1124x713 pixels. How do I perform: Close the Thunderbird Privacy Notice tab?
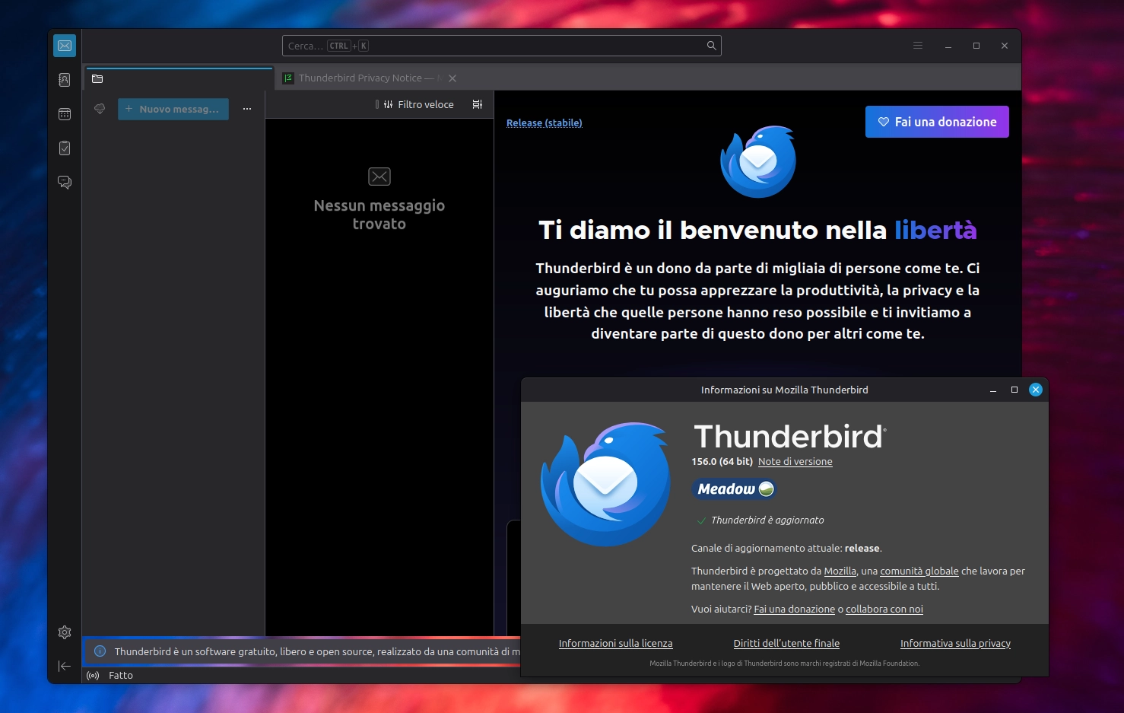click(x=452, y=78)
